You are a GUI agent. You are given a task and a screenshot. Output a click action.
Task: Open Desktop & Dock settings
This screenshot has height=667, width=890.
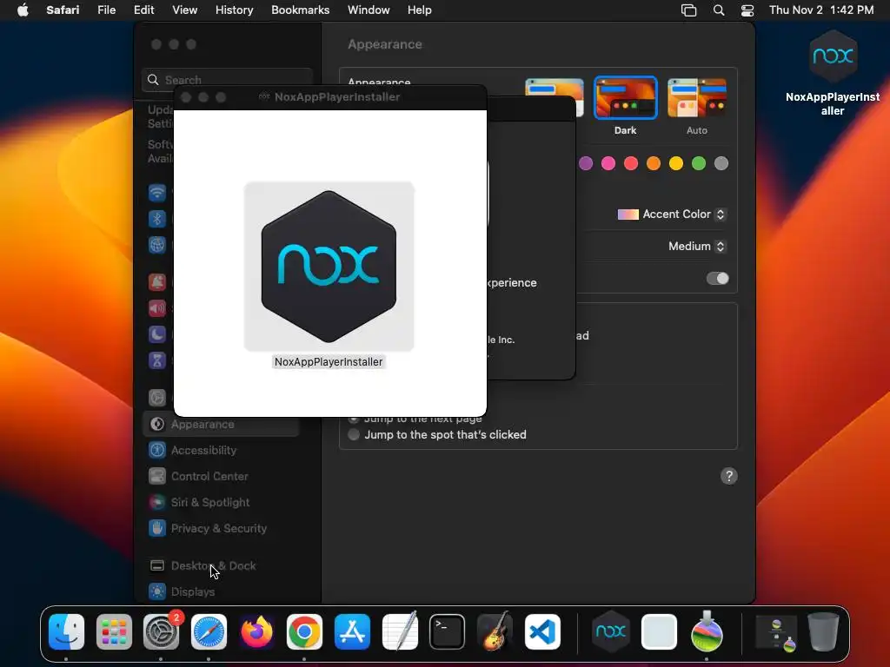pos(222,566)
